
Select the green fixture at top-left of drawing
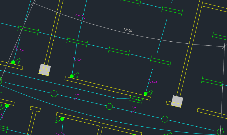point(28,30)
